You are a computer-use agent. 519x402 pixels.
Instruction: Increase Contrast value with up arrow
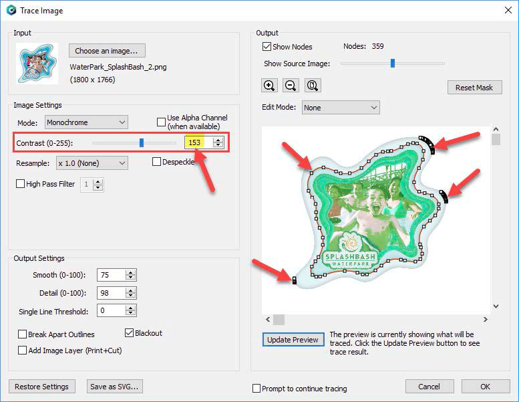(x=218, y=140)
